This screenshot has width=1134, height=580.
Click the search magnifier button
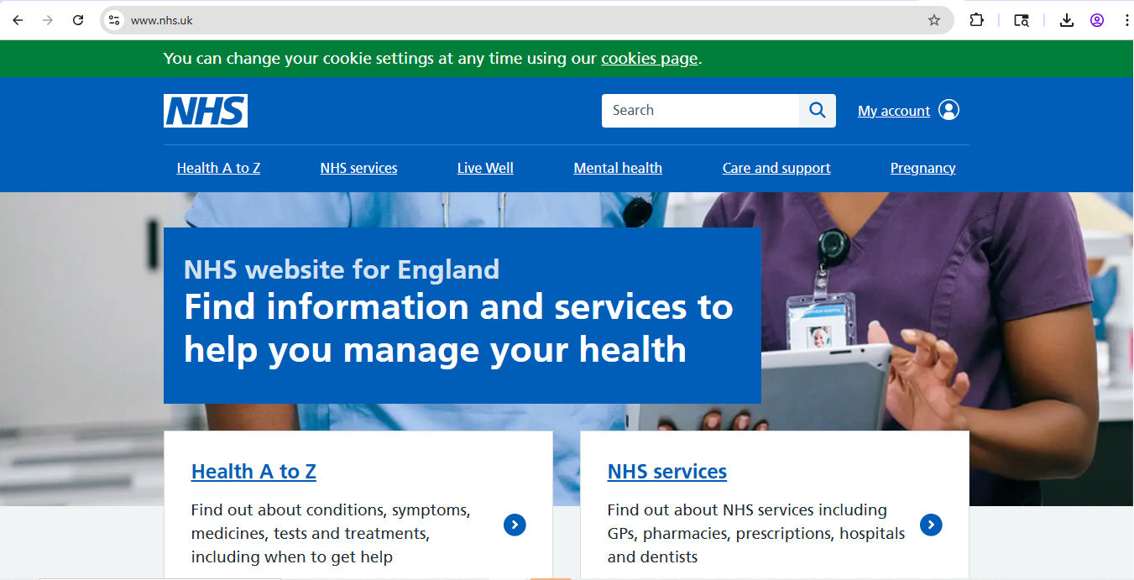pyautogui.click(x=815, y=110)
